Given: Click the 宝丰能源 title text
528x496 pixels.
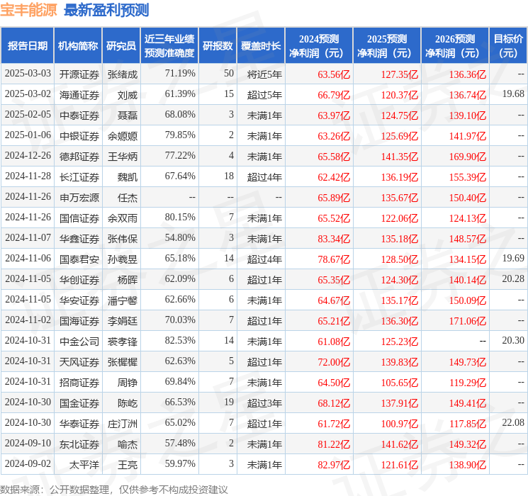Looking at the screenshot, I should pyautogui.click(x=28, y=10).
